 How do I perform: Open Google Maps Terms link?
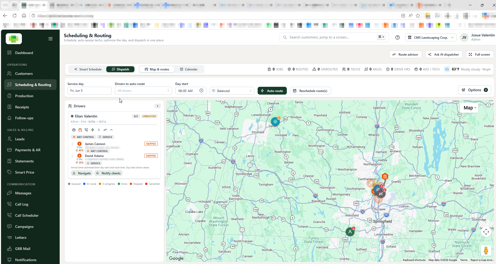[x=464, y=260]
